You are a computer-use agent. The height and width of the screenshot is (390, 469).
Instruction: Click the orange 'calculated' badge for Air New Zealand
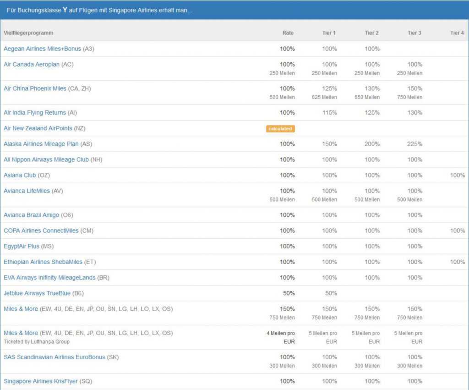[280, 129]
